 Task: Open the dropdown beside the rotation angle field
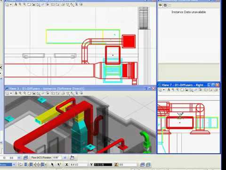[x=65, y=157]
